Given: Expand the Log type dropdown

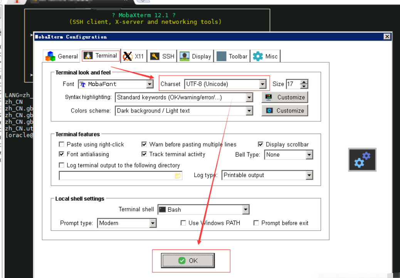Looking at the screenshot, I should 309,175.
